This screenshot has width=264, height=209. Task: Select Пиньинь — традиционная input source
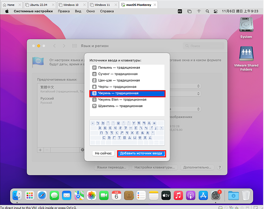[x=127, y=68]
